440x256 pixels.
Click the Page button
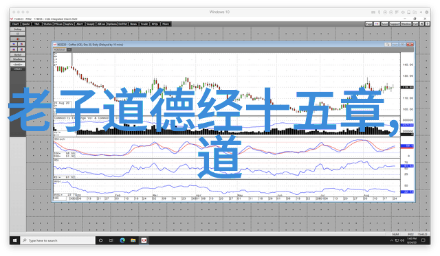tap(369, 24)
